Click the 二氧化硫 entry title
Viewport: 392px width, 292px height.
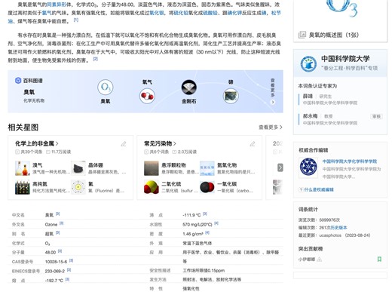[171, 184]
